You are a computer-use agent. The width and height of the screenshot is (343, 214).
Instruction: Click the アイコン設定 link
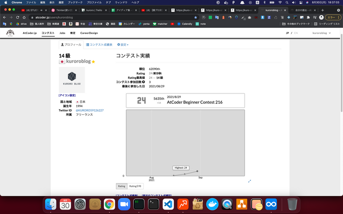[x=67, y=95]
